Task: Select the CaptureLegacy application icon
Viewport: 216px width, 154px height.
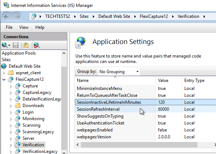Action: tap(18, 92)
